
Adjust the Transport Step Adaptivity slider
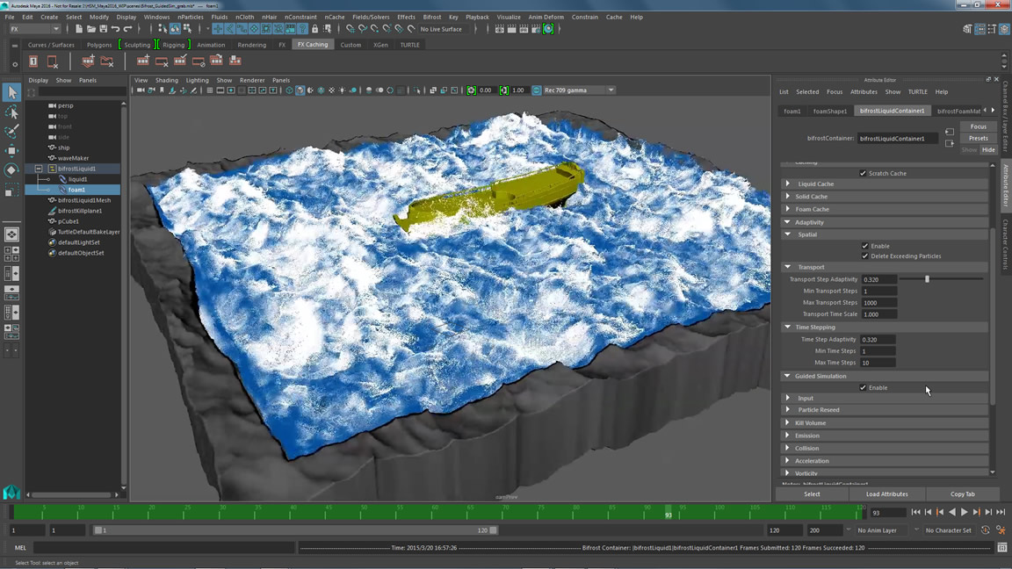[927, 279]
